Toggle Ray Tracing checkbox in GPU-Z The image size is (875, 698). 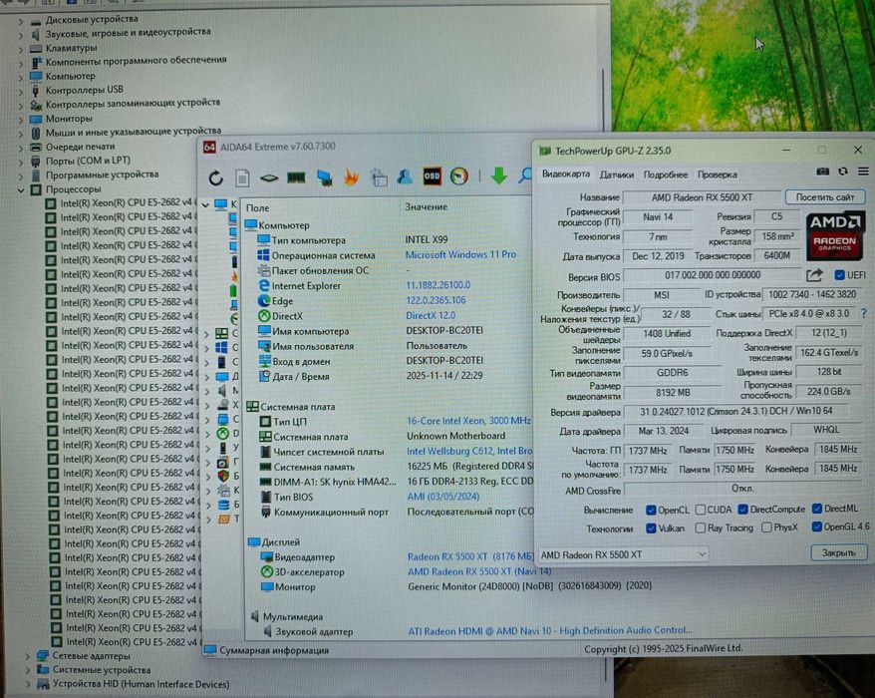[701, 527]
